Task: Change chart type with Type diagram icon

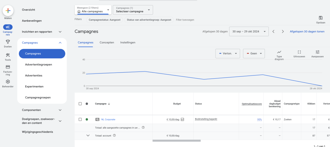Action: [x=279, y=52]
